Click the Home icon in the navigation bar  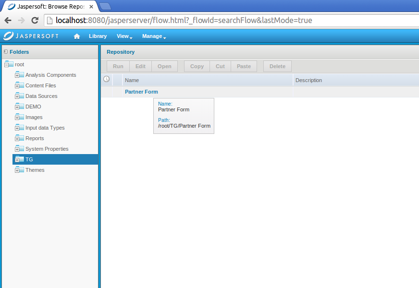pos(77,36)
